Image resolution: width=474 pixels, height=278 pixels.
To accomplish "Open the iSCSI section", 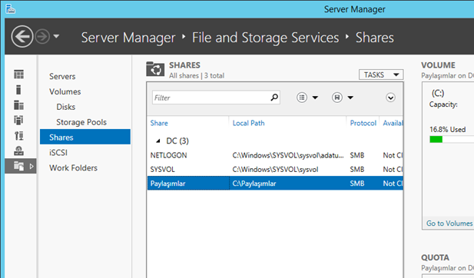I will click(x=58, y=153).
